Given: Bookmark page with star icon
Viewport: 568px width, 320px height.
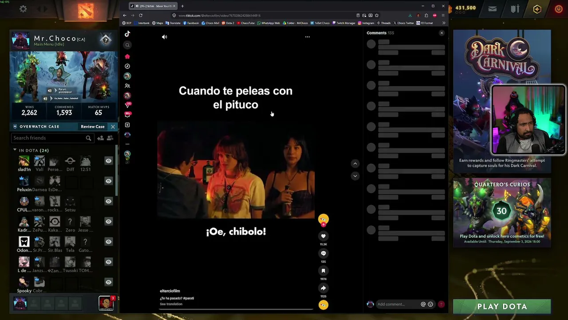Looking at the screenshot, I should tap(377, 16).
